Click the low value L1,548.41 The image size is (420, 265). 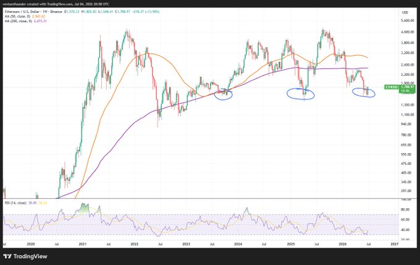coord(106,12)
